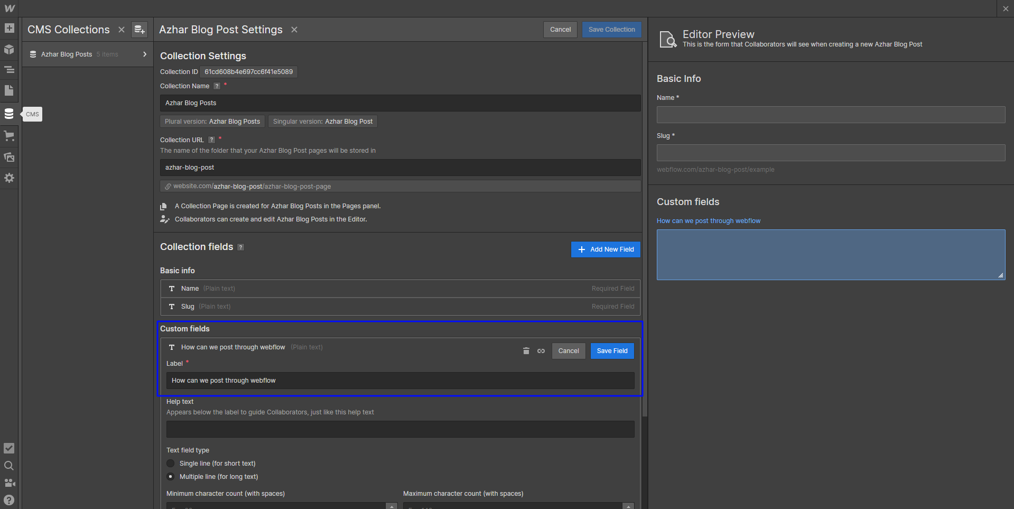Toggle the CMS database icon in sidebar
Viewport: 1014px width, 509px height.
coord(9,114)
